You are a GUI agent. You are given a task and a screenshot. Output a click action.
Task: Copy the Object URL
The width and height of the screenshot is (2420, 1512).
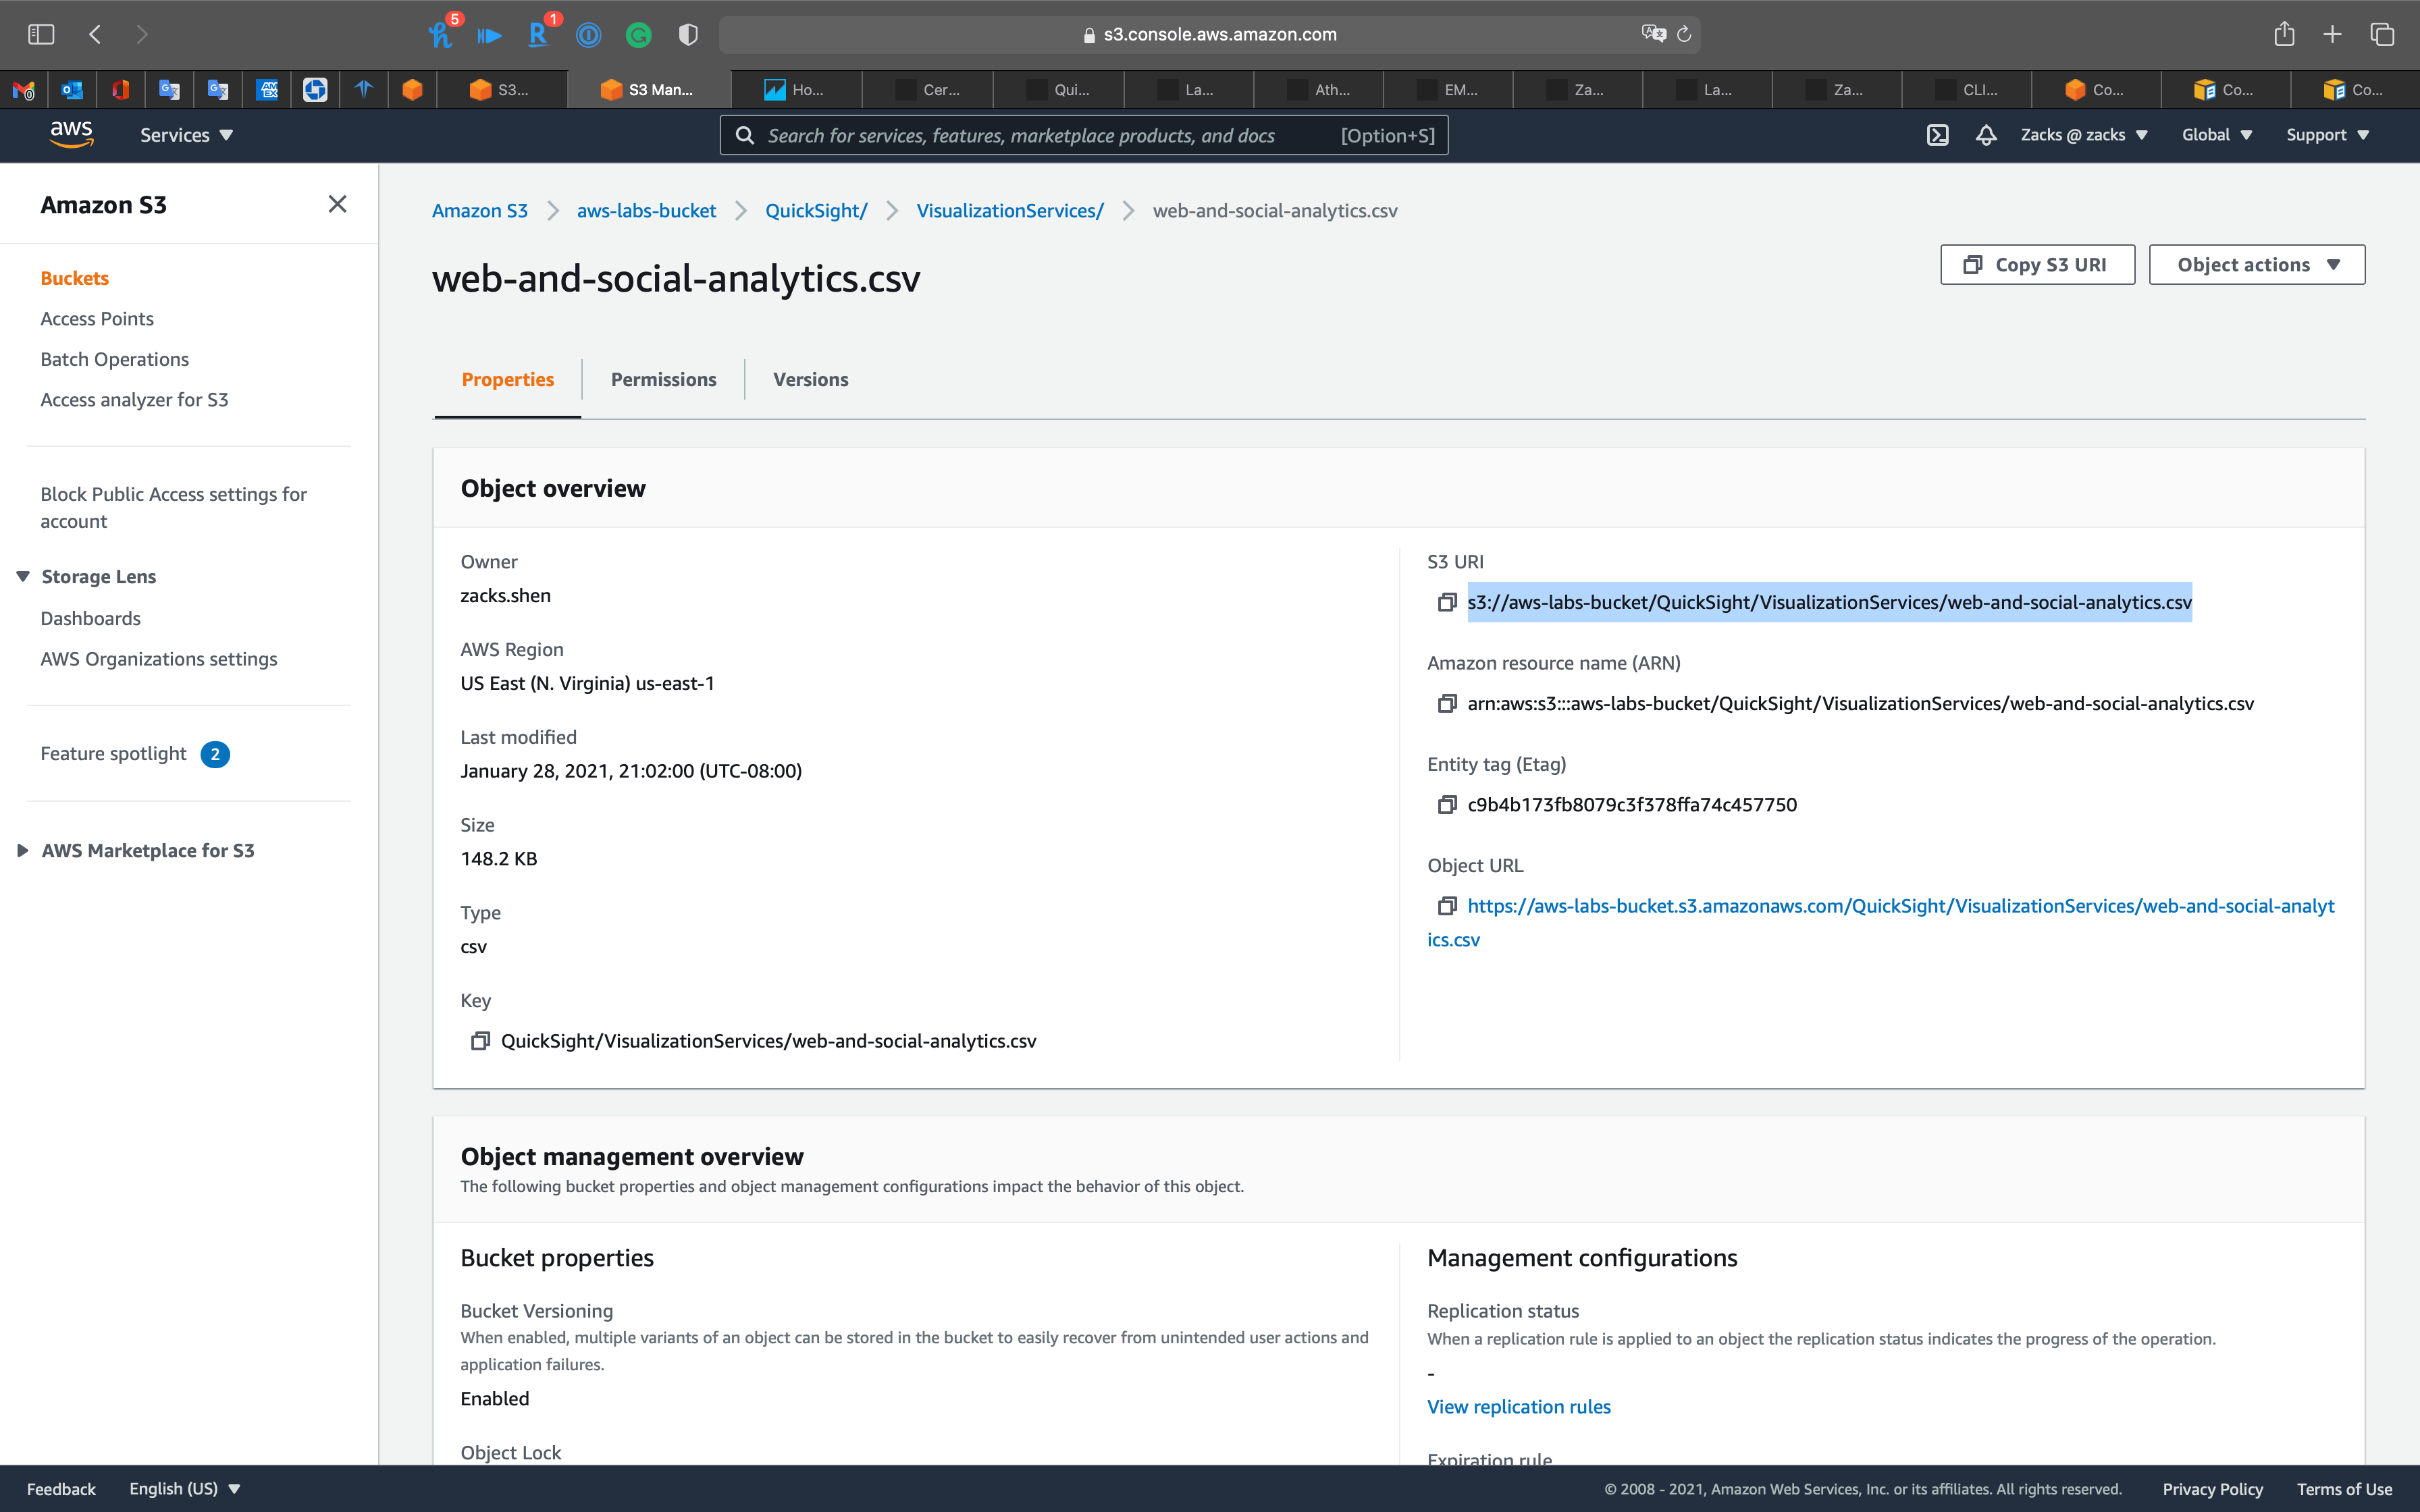coord(1447,906)
